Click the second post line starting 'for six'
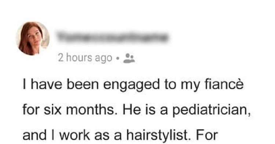The image size is (275, 144). [x=137, y=111]
